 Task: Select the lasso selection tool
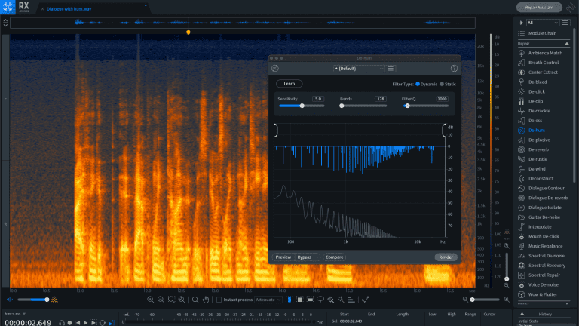click(x=320, y=300)
